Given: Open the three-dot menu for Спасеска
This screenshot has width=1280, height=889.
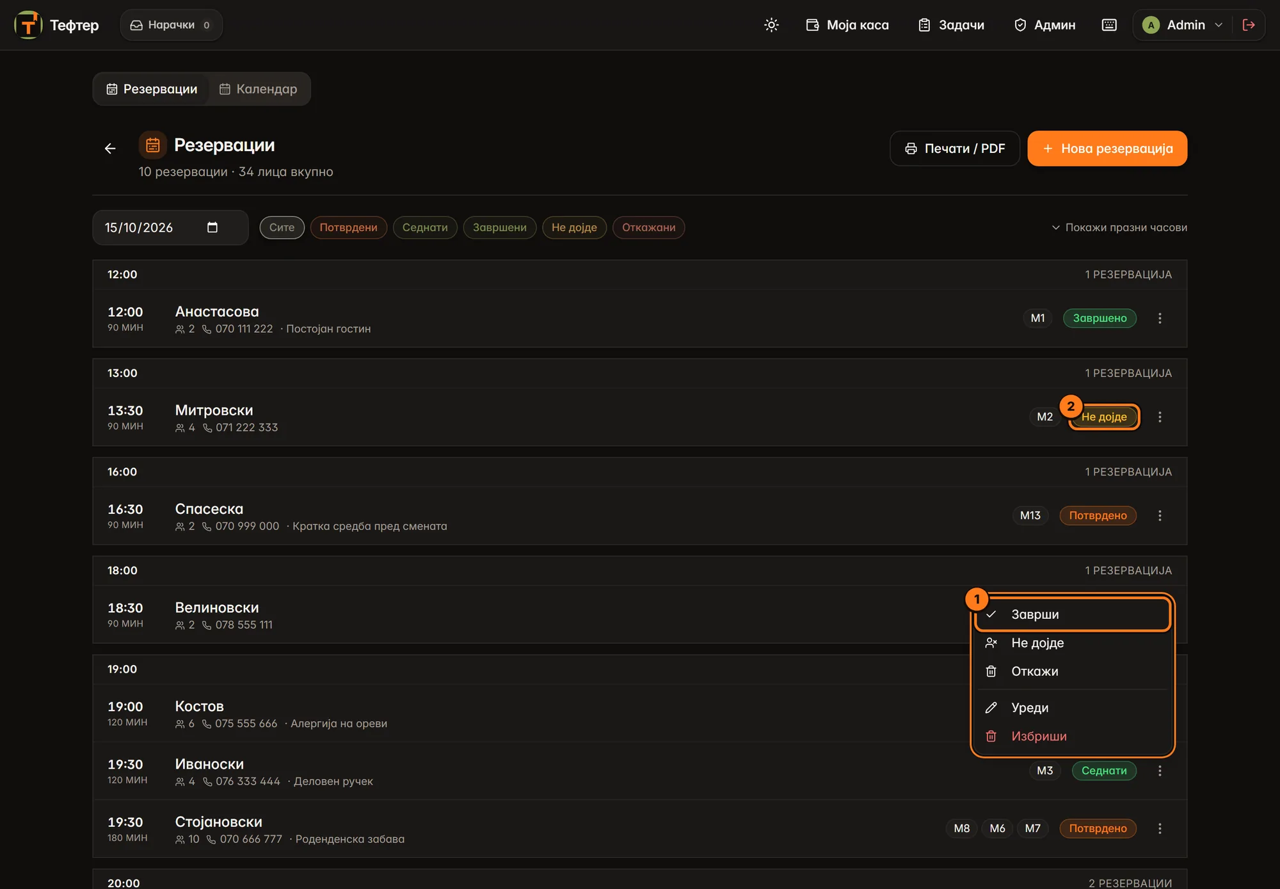Looking at the screenshot, I should click(x=1160, y=515).
